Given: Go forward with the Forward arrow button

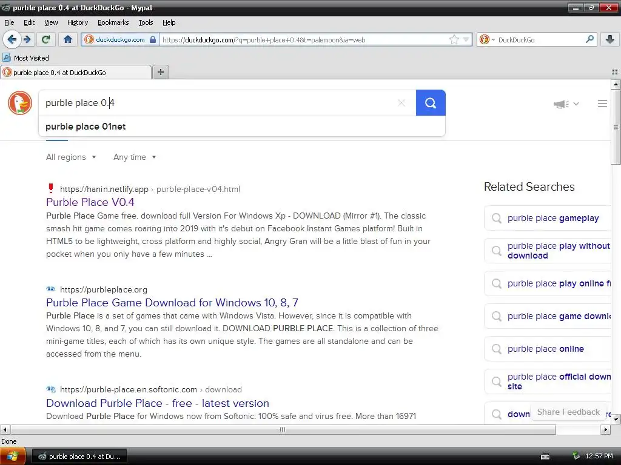Looking at the screenshot, I should click(x=27, y=39).
